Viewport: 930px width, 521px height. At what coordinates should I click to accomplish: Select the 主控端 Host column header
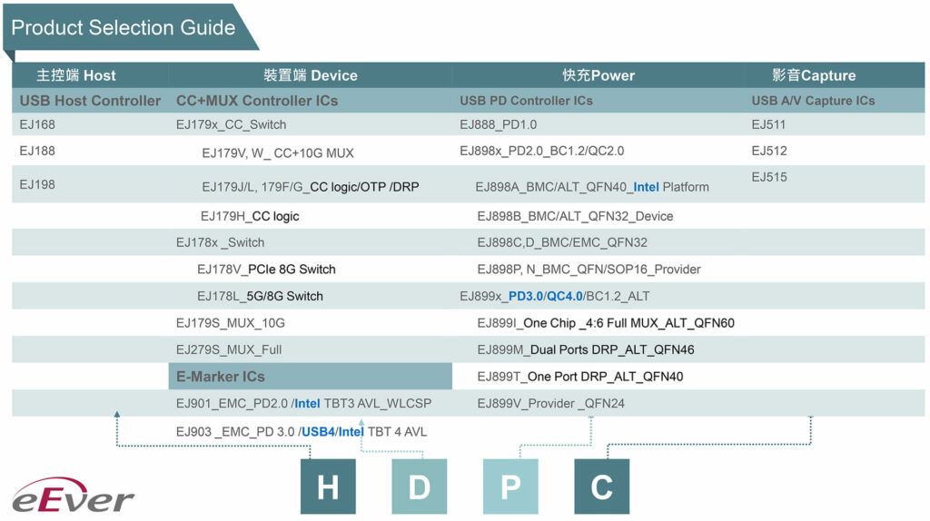pos(76,75)
